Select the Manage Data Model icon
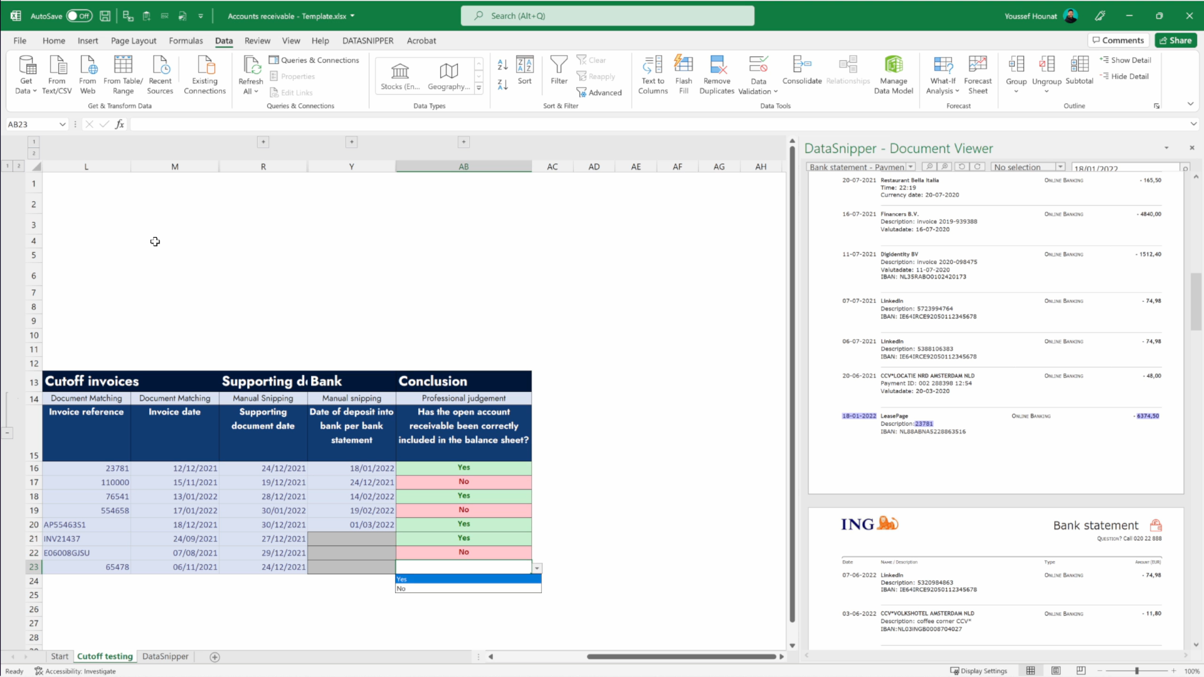 coord(893,73)
